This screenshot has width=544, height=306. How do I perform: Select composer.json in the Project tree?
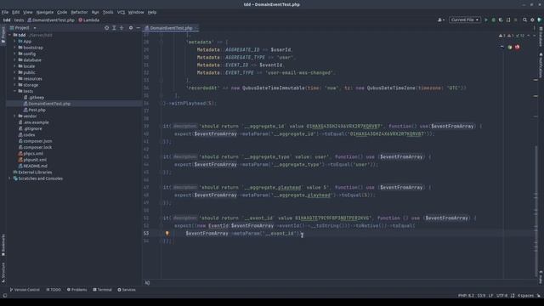point(36,141)
